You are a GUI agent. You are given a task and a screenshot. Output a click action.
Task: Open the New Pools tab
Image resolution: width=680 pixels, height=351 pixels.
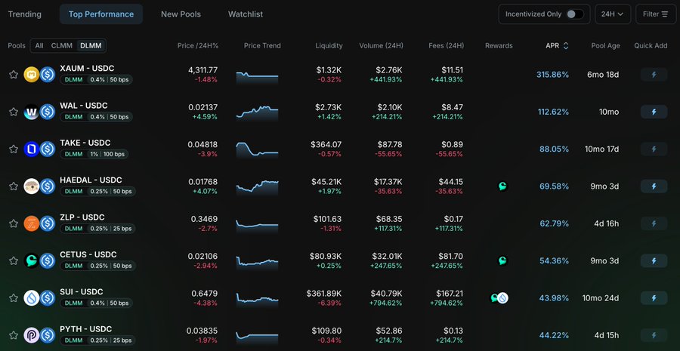tap(181, 14)
